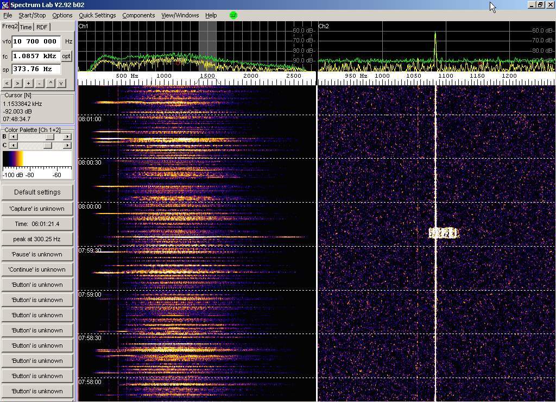Click left arrow of contrast C scrollbar
This screenshot has width=556, height=402.
click(13, 146)
